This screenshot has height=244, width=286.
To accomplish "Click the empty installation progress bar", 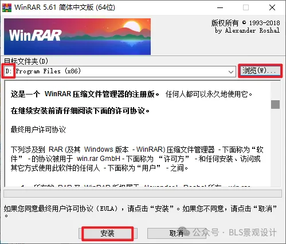I will 143,194.
